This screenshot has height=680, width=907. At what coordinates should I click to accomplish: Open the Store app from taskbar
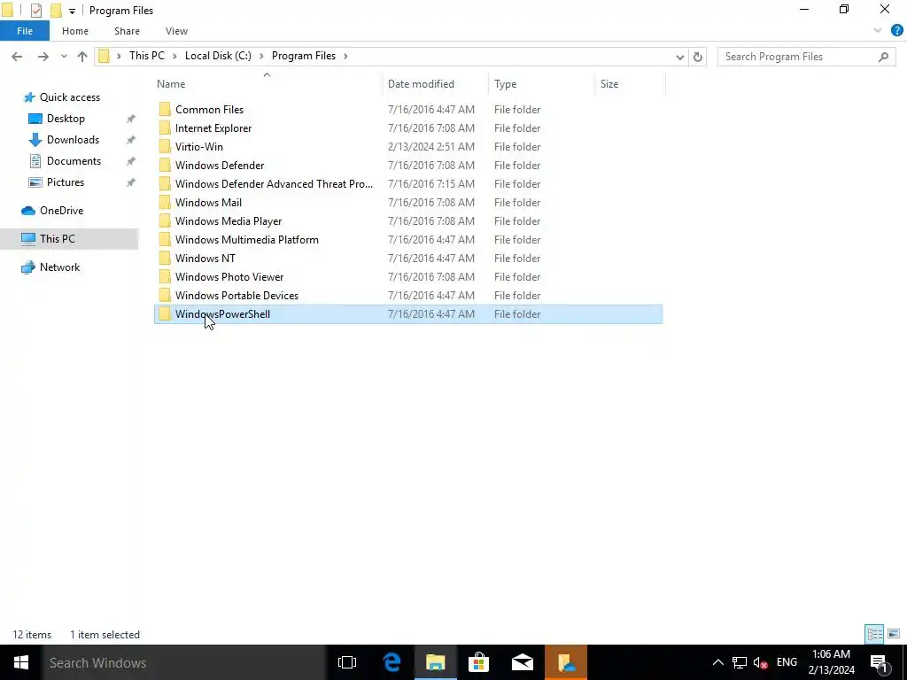coord(479,662)
